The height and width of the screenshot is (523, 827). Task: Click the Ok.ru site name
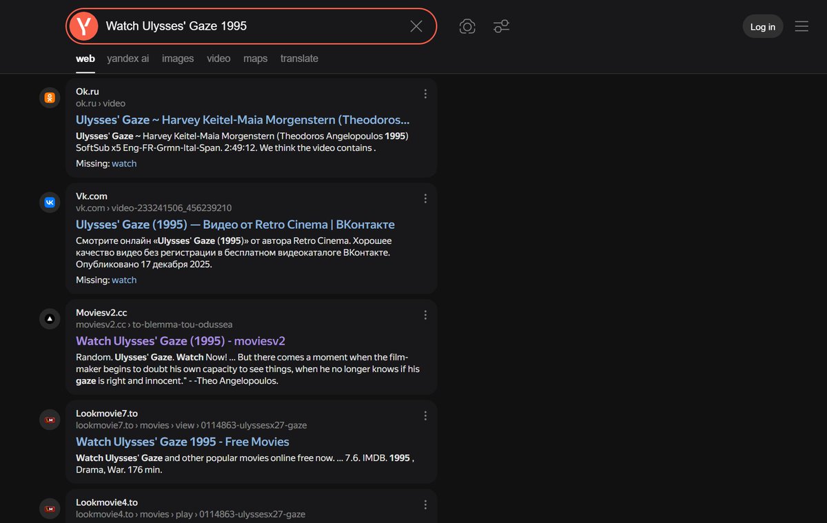[x=88, y=92]
